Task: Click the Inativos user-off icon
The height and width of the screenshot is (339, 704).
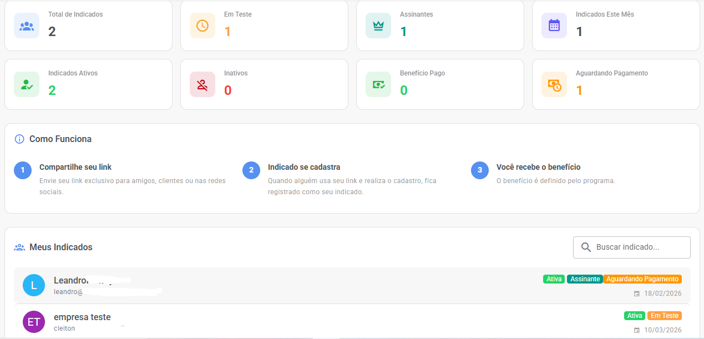Action: click(x=202, y=84)
